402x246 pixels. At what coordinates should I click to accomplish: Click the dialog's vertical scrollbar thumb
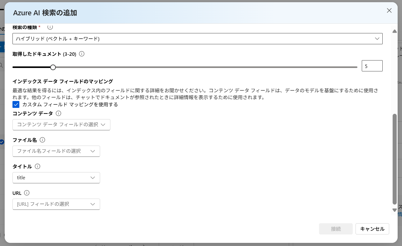click(x=395, y=159)
